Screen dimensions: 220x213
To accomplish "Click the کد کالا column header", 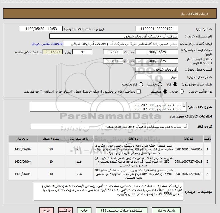I will (189, 139).
